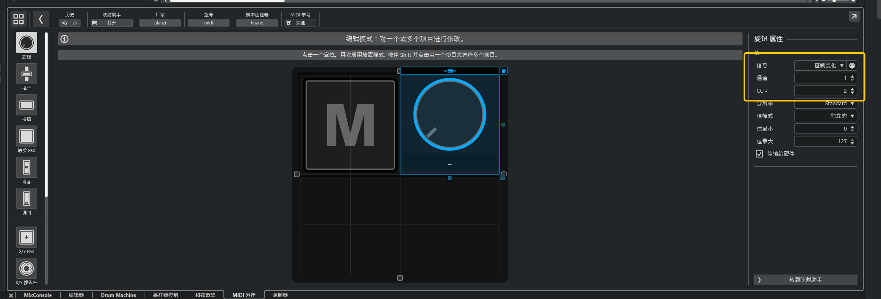This screenshot has width=881, height=299.
Task: Add a pitch bend (弯音) control
Action: 27,168
